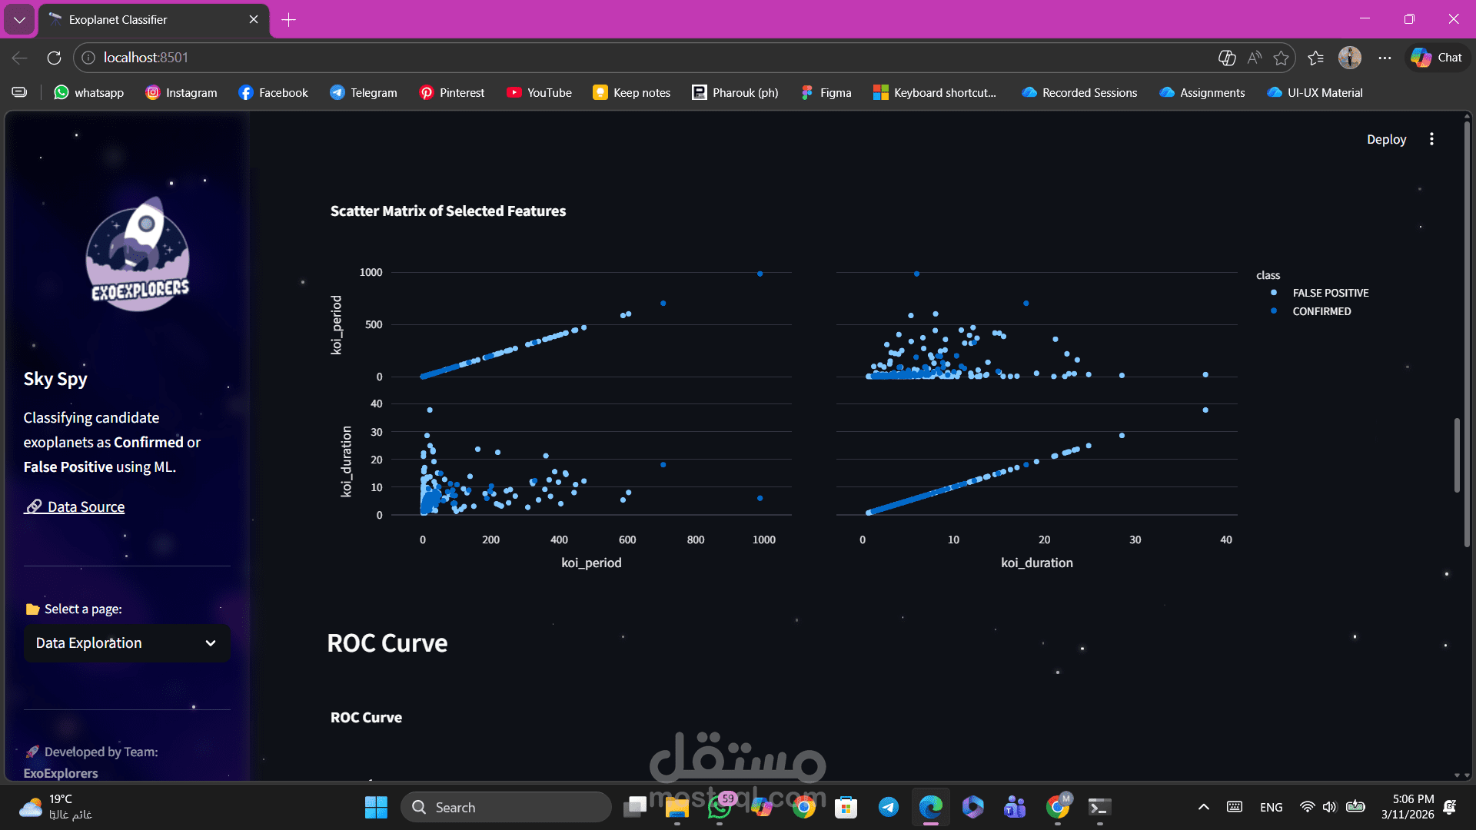Image resolution: width=1476 pixels, height=830 pixels.
Task: Expand the Data Exploration page selector
Action: [127, 643]
